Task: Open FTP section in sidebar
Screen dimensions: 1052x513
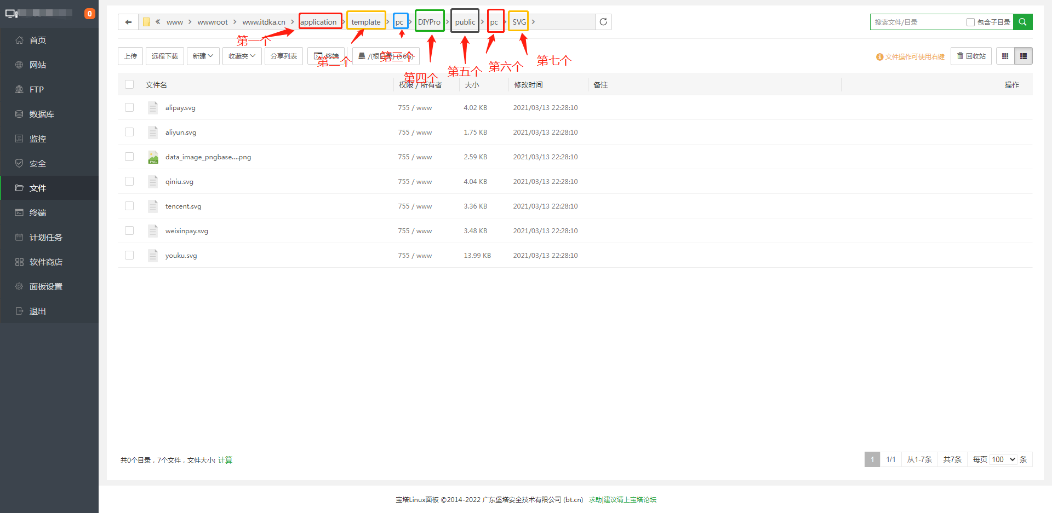Action: tap(49, 89)
